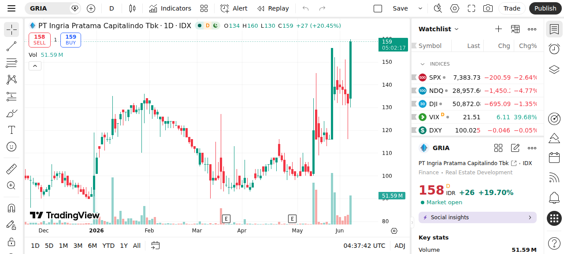Select the trend line drawing tool
The image size is (564, 254).
pyautogui.click(x=11, y=46)
